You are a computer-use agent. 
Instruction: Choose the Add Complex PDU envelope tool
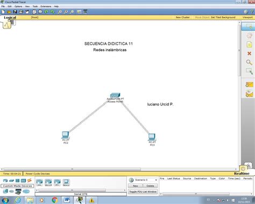point(249,94)
